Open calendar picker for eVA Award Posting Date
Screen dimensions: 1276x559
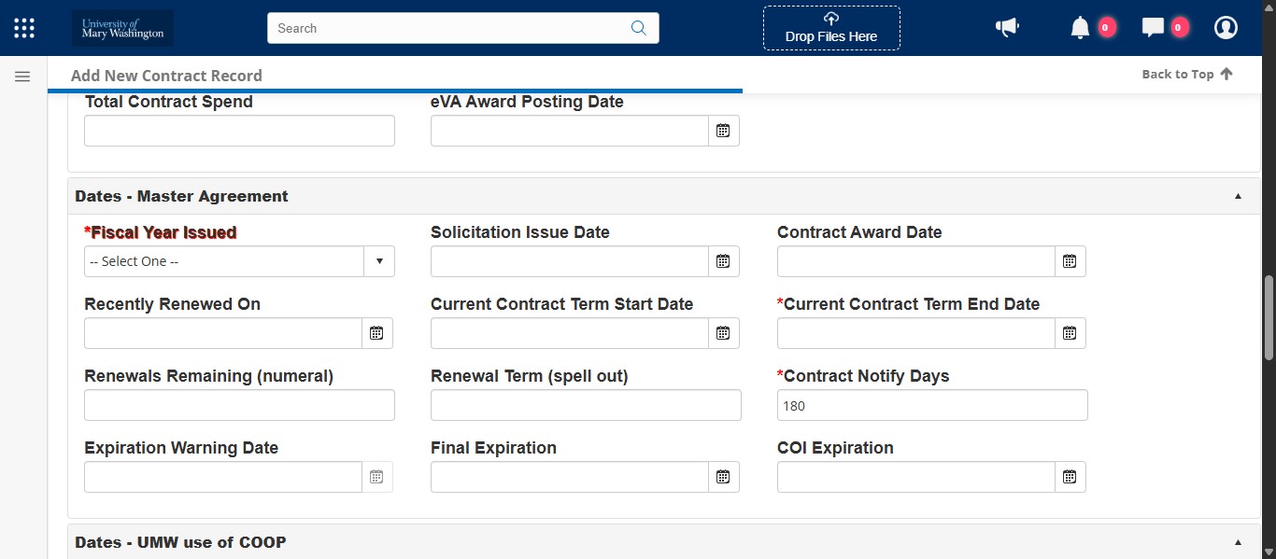click(723, 131)
